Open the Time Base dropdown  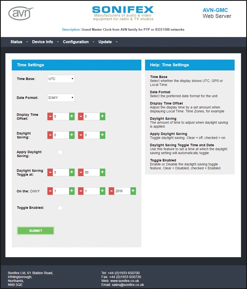tap(61, 79)
